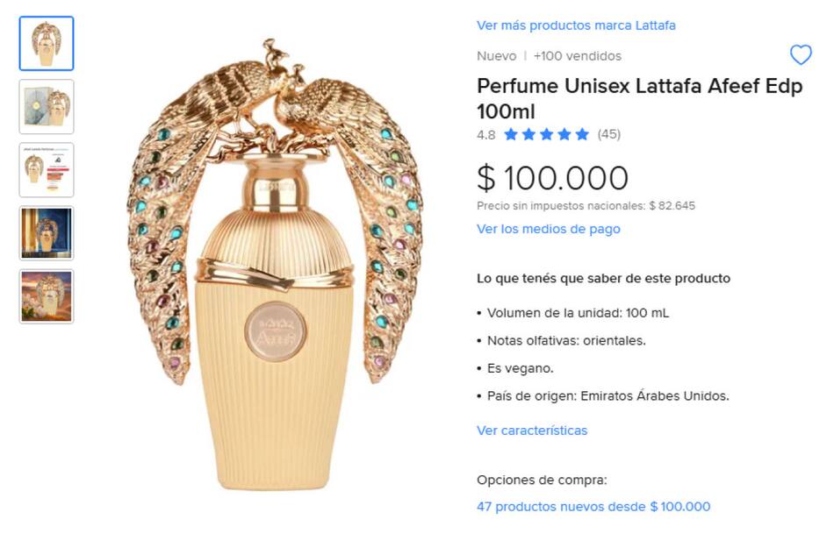The width and height of the screenshot is (834, 534).
Task: Select the fifth thumbnail with sunset scene
Action: click(x=47, y=296)
